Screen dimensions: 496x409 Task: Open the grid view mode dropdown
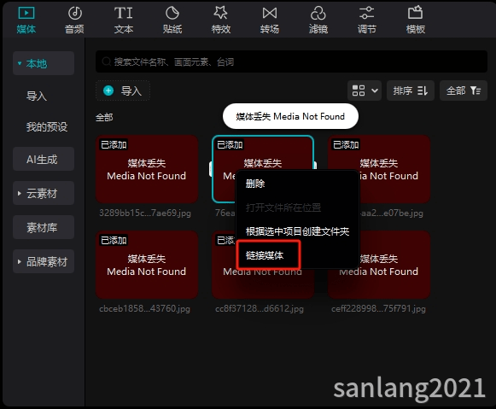(x=365, y=91)
